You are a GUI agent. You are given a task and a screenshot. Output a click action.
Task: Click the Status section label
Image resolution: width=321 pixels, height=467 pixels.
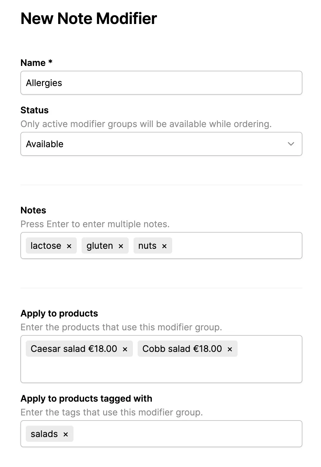(x=34, y=110)
